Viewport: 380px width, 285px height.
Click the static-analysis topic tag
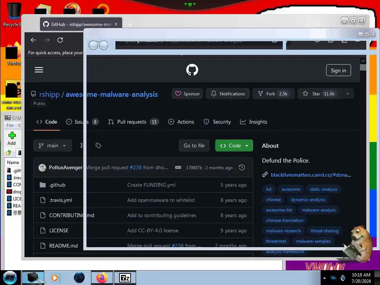[323, 189]
